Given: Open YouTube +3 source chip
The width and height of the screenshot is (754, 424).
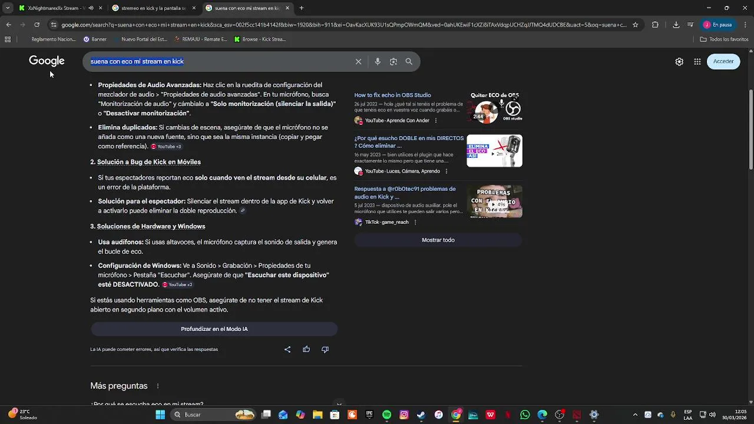Looking at the screenshot, I should click(x=166, y=147).
